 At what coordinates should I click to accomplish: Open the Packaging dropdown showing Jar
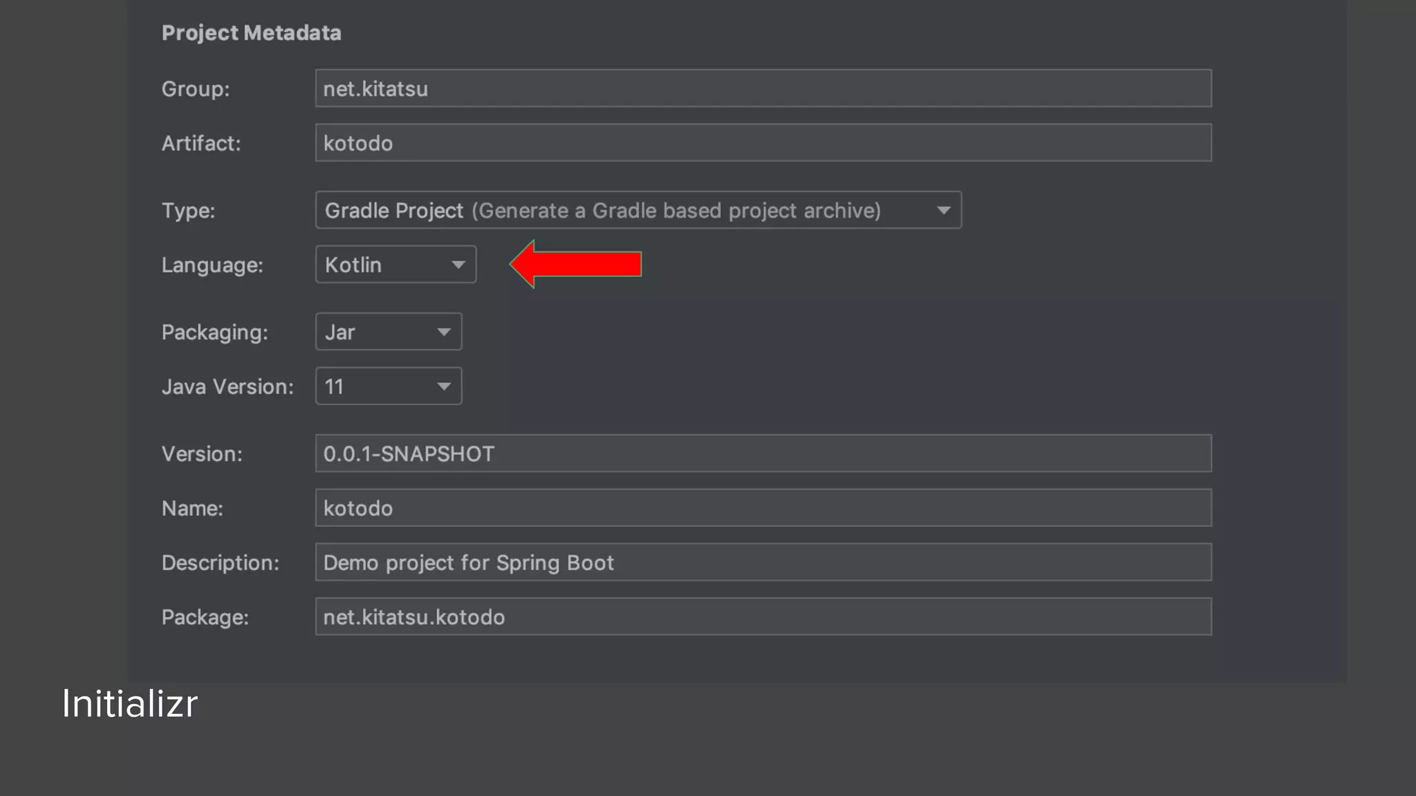[x=389, y=332]
